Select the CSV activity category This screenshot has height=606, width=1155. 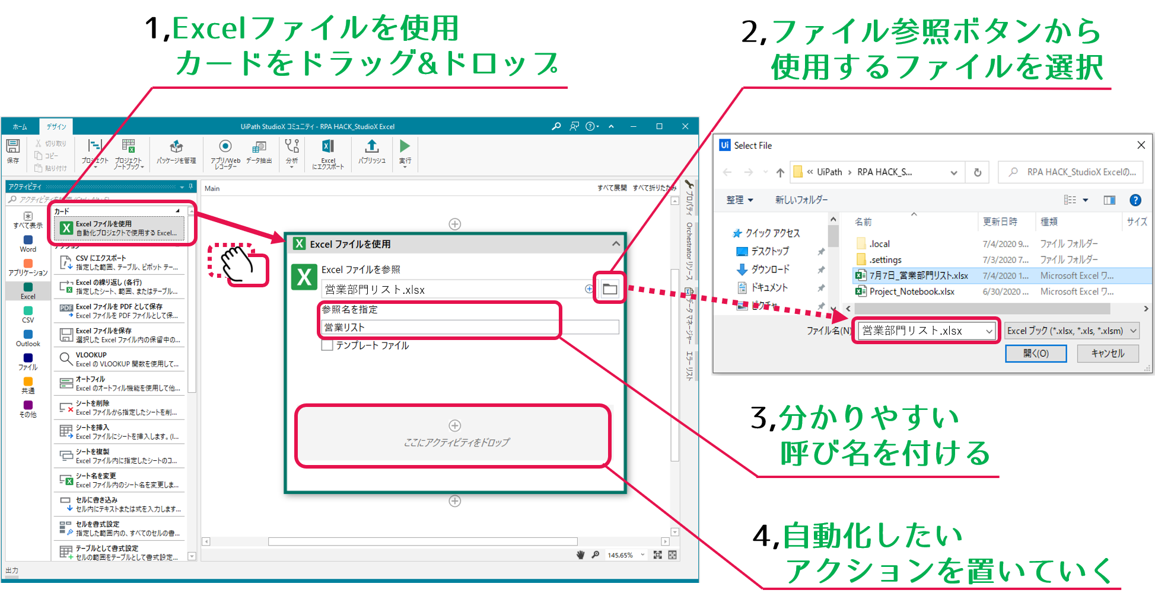(28, 315)
